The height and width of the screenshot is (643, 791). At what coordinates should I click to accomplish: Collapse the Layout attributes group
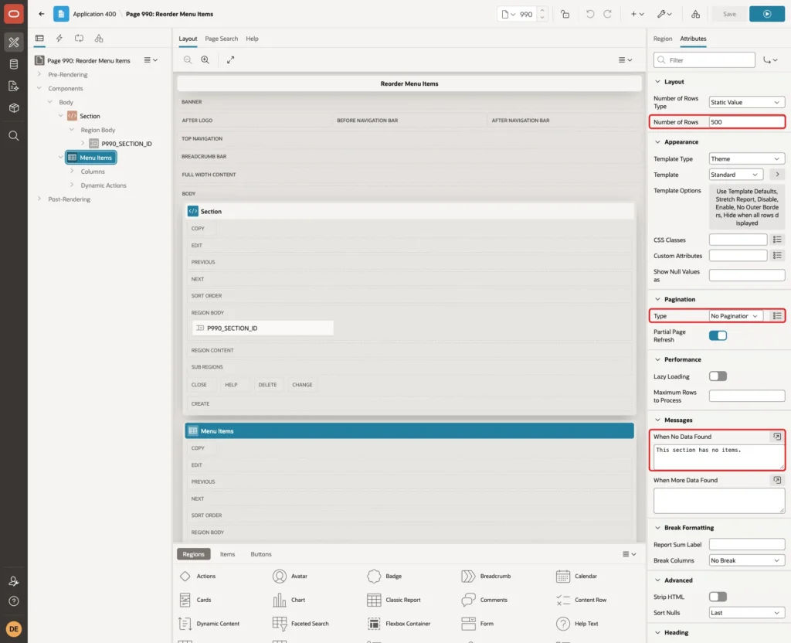coord(657,82)
